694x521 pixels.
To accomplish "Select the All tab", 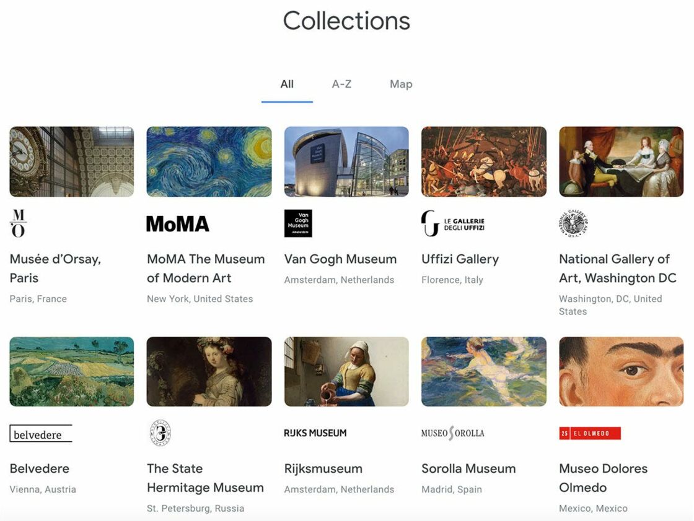I will (287, 84).
